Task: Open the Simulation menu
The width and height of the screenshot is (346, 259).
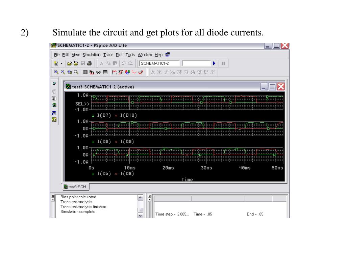Action: (91, 55)
